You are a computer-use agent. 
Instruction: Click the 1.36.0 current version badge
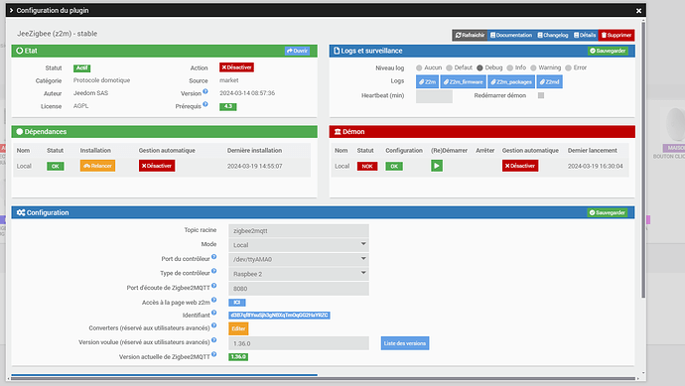238,357
